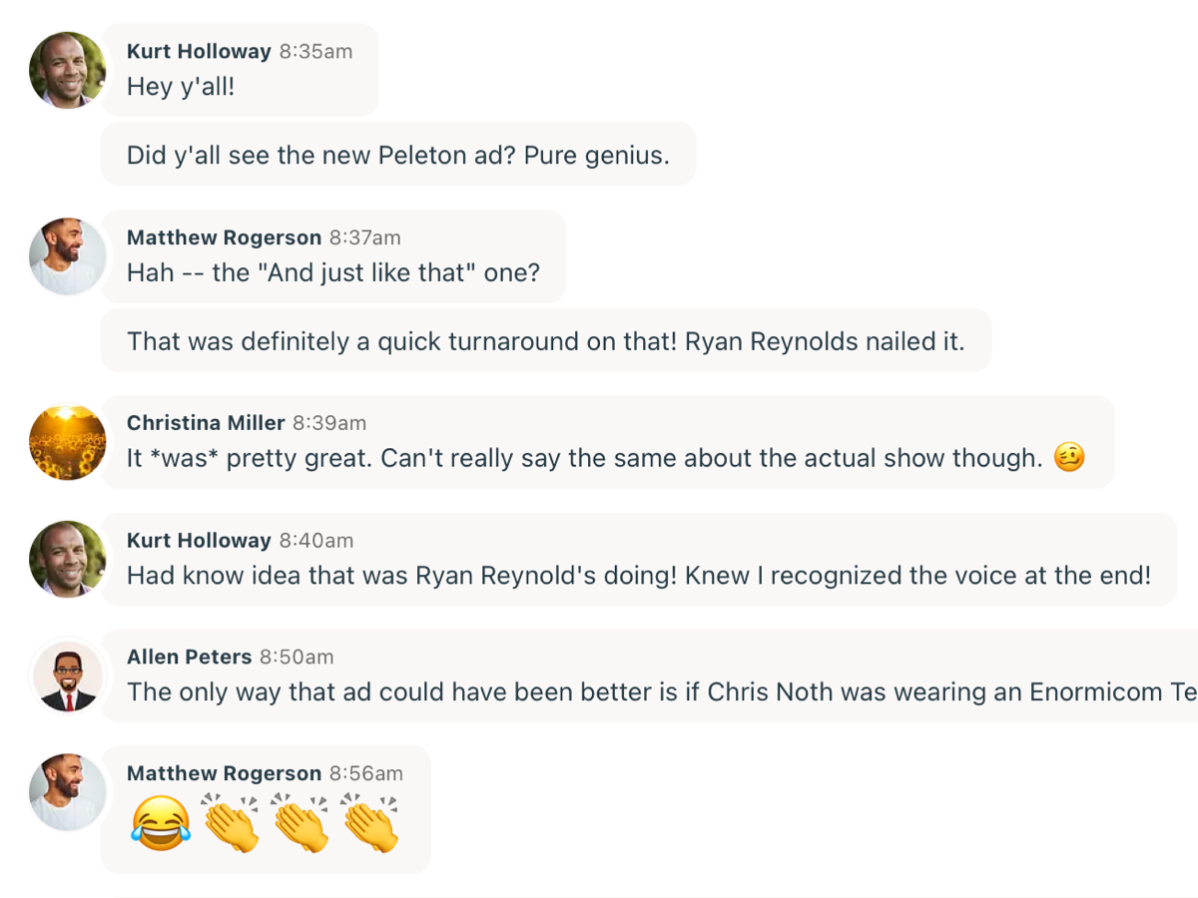Click the 8:50am timestamp on Allen's message
Screen dimensions: 1198x898
coord(297,657)
